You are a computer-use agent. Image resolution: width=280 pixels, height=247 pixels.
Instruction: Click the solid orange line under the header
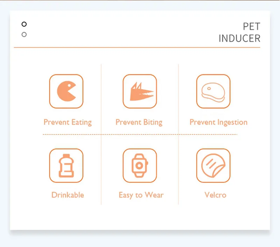(x=137, y=47)
